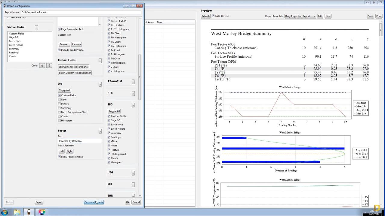Click Save and Refresh button
Viewport: 385px width, 216px height.
pyautogui.click(x=94, y=202)
